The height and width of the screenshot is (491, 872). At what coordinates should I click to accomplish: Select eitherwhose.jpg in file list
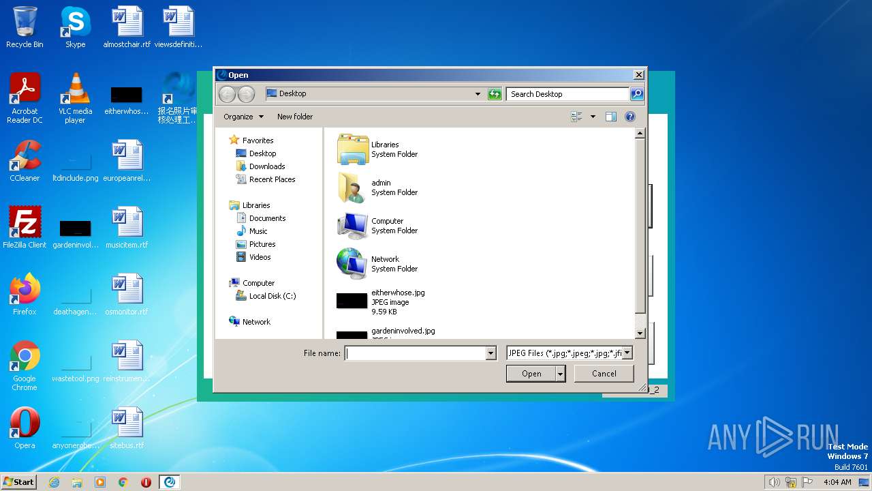(381, 302)
